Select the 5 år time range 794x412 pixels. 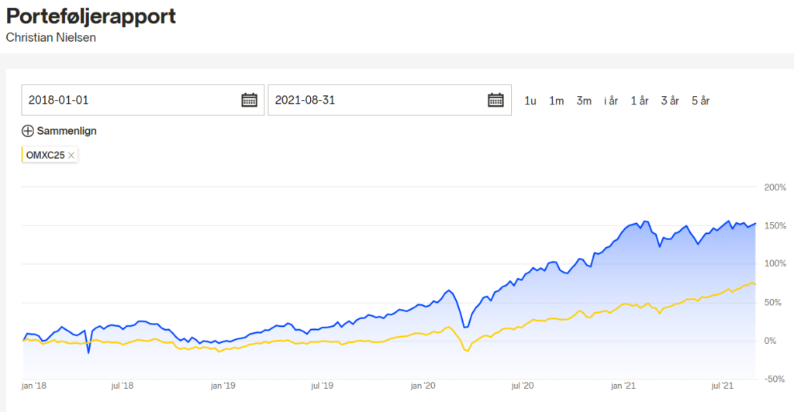pos(701,101)
